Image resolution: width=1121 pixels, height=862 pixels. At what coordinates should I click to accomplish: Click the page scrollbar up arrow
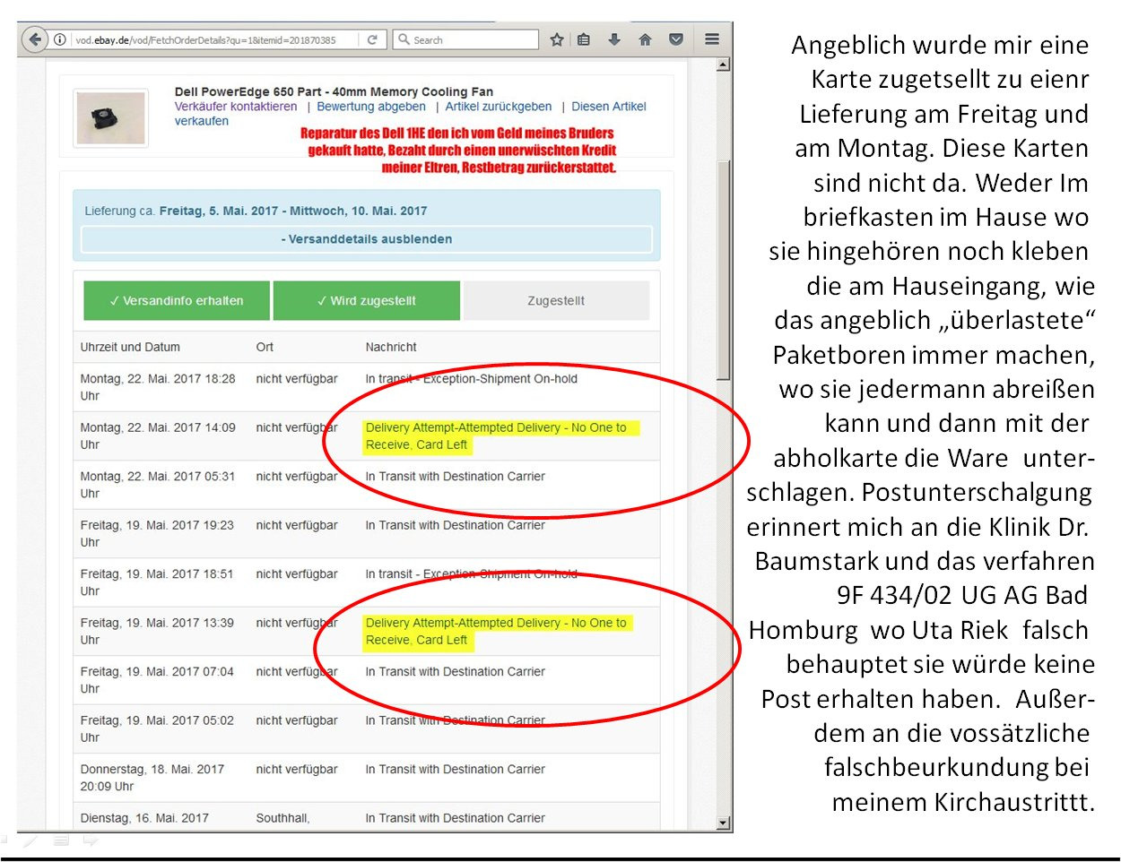[723, 65]
